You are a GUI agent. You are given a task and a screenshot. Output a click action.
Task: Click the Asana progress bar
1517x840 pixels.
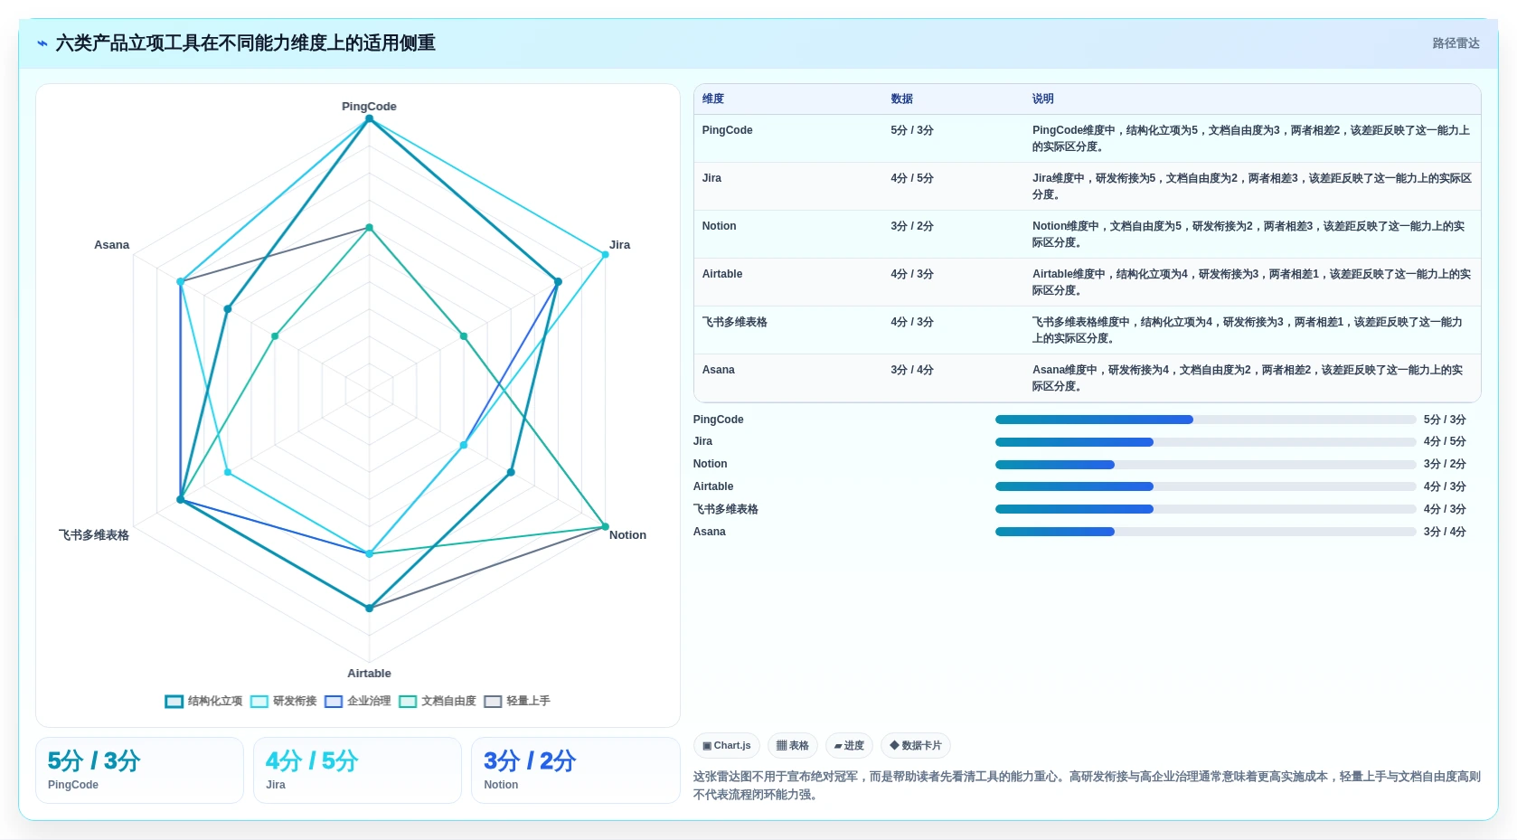point(1205,532)
